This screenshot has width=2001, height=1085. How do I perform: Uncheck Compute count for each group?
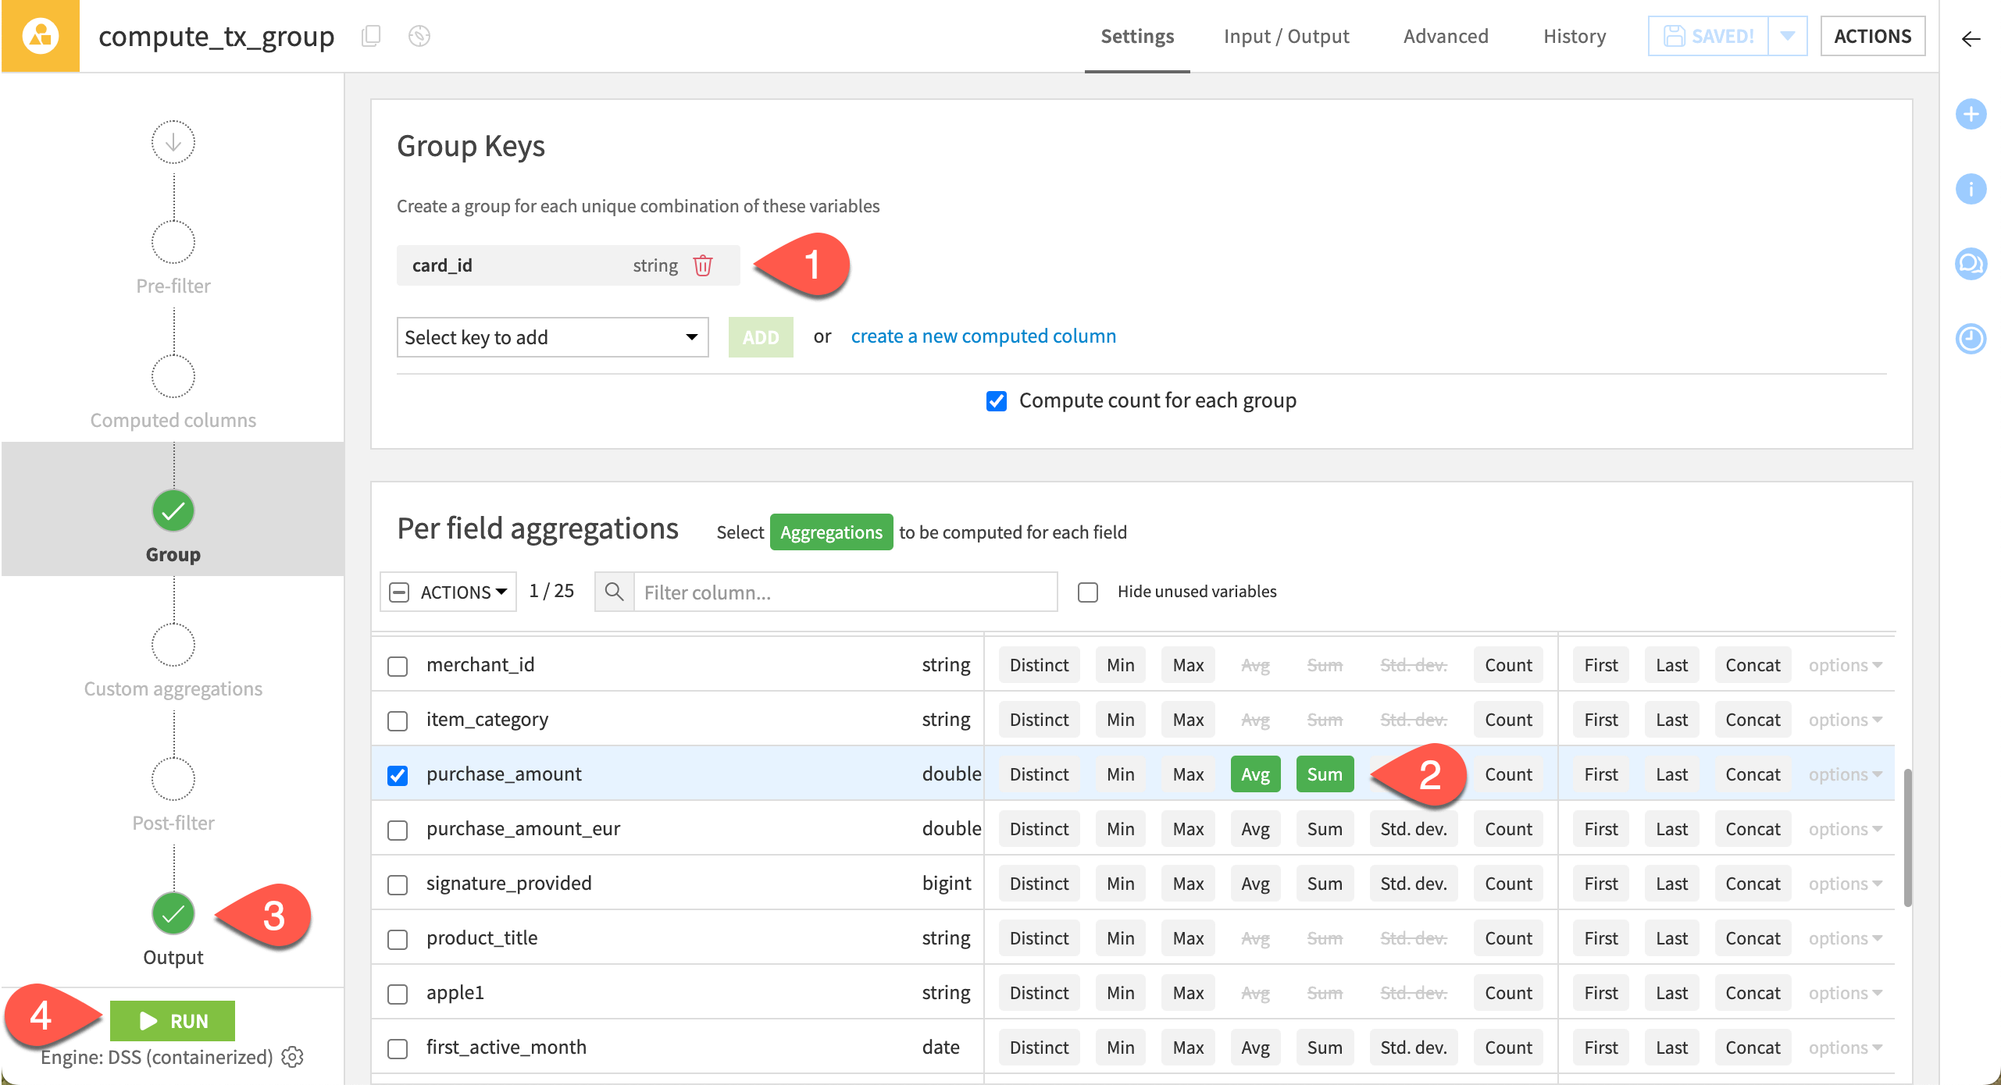pos(995,400)
